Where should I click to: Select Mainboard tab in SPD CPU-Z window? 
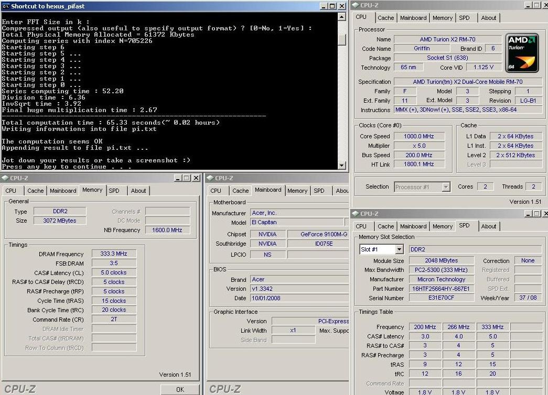pyautogui.click(x=413, y=226)
